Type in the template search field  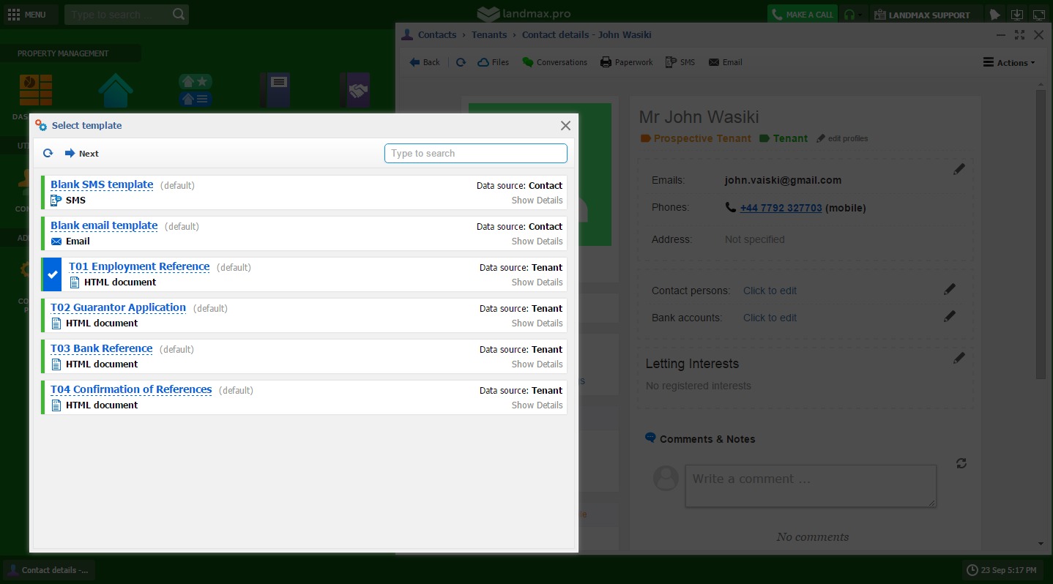[475, 153]
